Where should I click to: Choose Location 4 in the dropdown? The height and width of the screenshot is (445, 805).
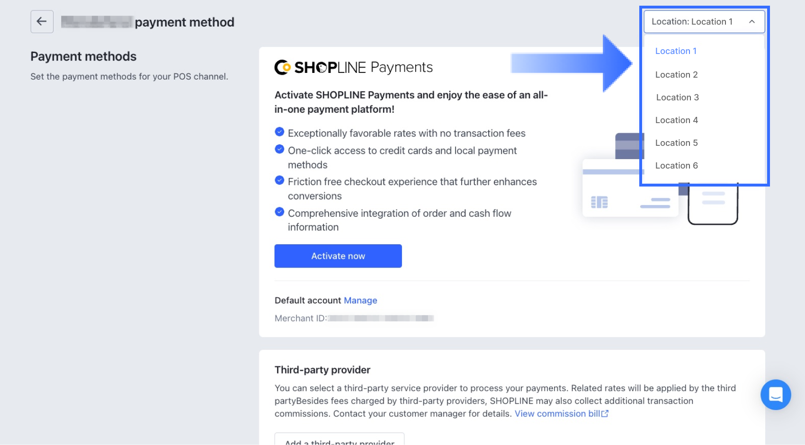coord(676,120)
